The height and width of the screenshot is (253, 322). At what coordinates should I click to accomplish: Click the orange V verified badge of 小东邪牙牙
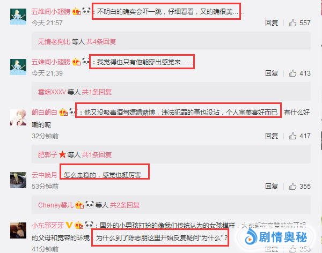pyautogui.click(x=69, y=225)
